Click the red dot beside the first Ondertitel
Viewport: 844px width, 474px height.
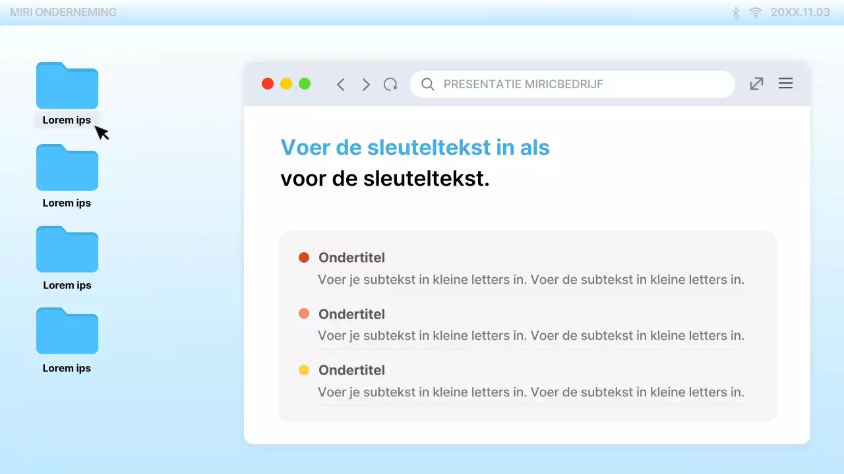[x=304, y=257]
